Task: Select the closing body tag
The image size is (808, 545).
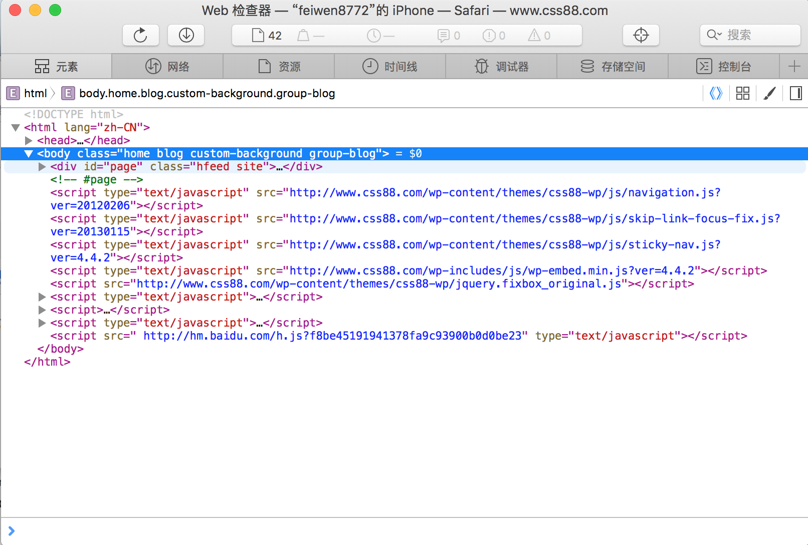Action: click(61, 349)
